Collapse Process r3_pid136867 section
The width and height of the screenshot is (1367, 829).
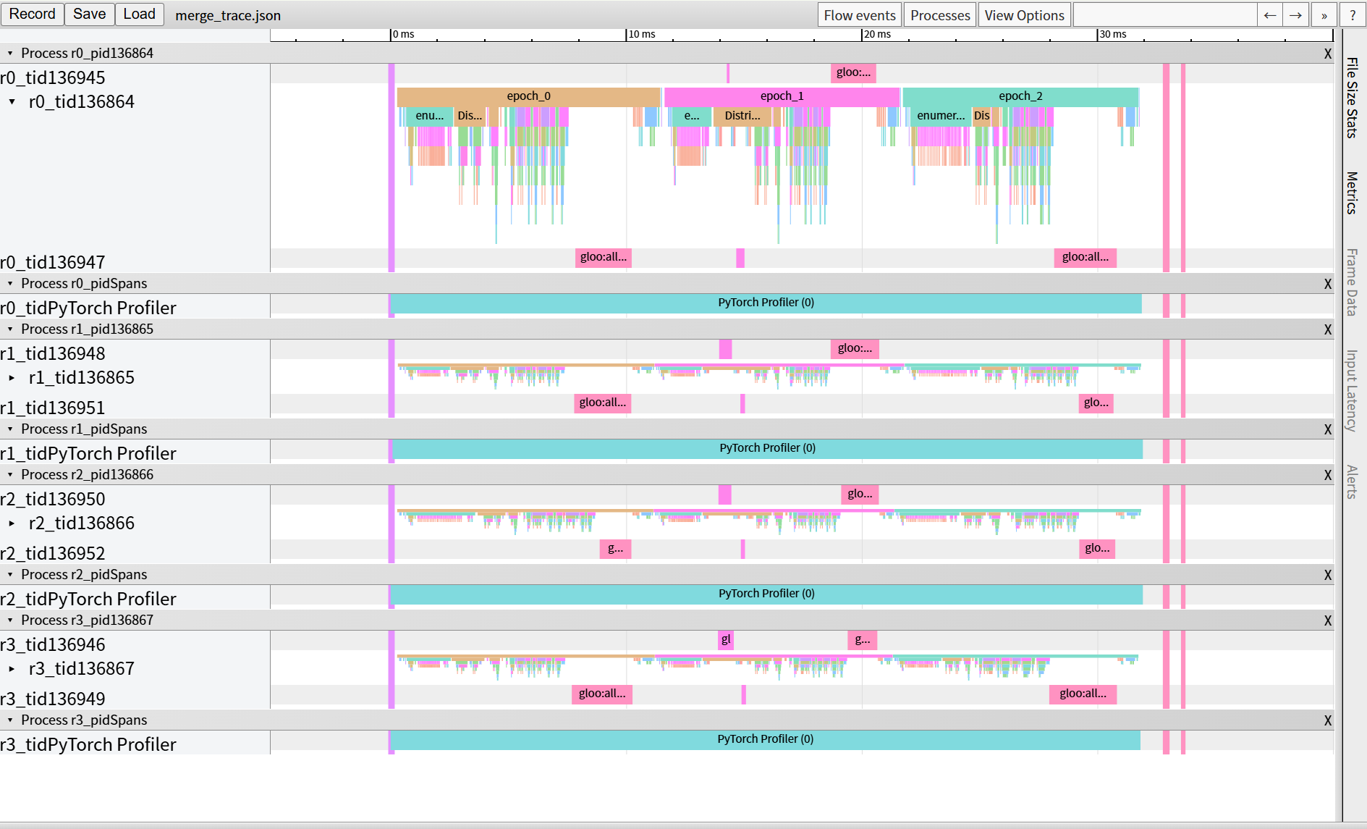10,620
